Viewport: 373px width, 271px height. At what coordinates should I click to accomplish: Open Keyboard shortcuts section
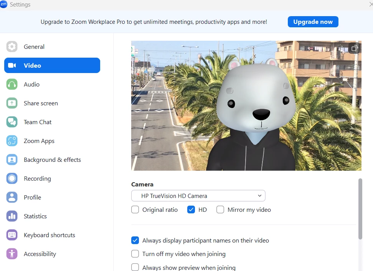52,235
